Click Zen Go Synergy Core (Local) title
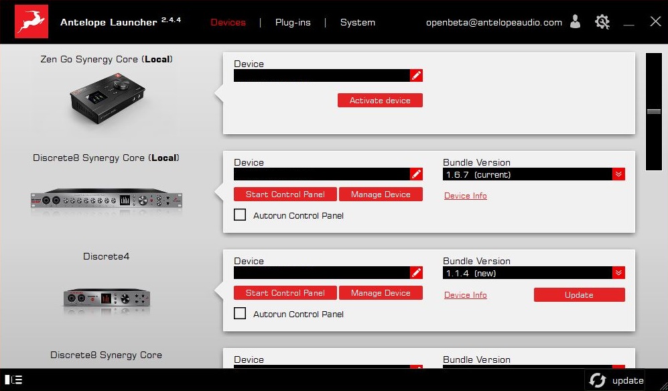Screen dimensions: 668x391 click(107, 59)
